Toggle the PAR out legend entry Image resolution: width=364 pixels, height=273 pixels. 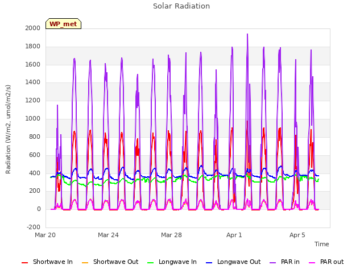click(326, 262)
